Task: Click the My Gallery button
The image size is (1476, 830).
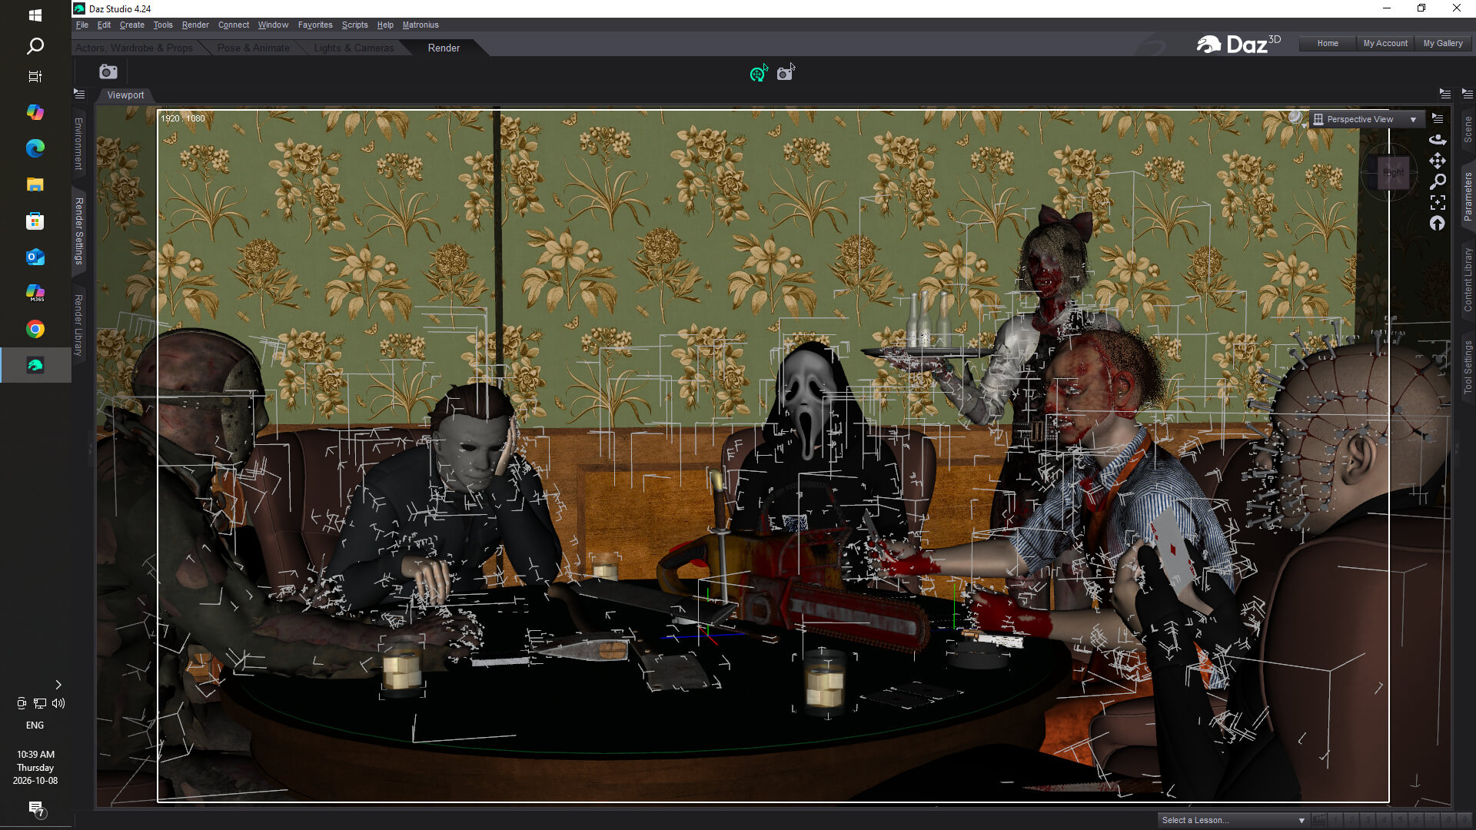Action: click(x=1443, y=43)
